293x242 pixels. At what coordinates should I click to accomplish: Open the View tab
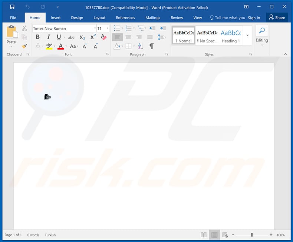pyautogui.click(x=198, y=18)
